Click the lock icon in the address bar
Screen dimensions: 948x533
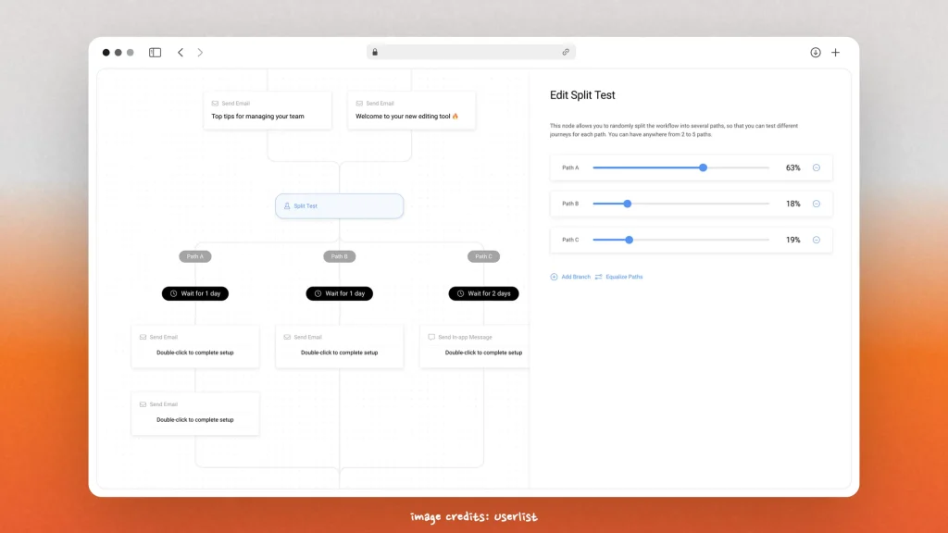click(374, 52)
